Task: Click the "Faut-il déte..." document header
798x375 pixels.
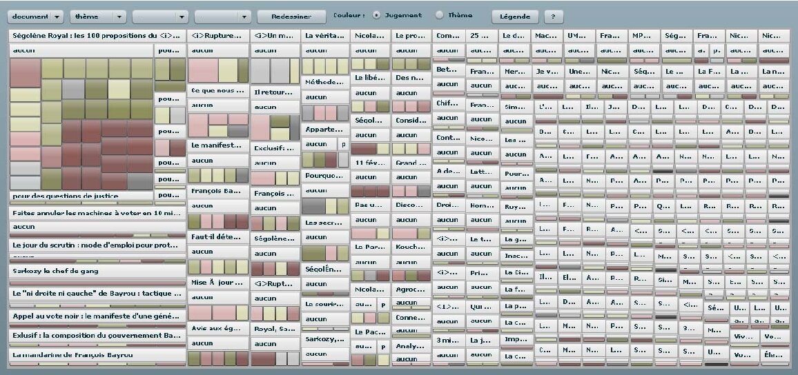Action: [x=218, y=237]
